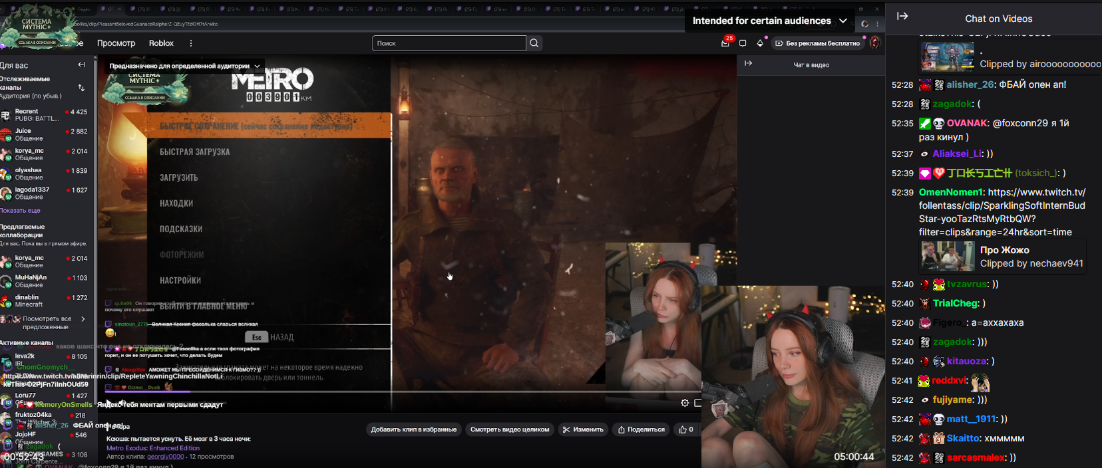Click the sort arrows by followed channels
1102x468 pixels.
(x=81, y=88)
